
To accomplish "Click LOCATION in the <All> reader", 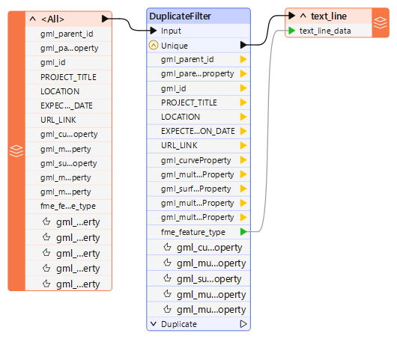I will [x=60, y=91].
